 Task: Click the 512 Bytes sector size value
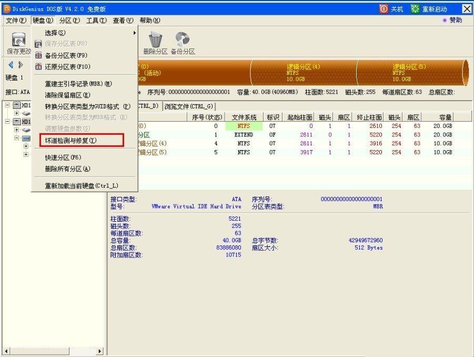click(x=368, y=247)
